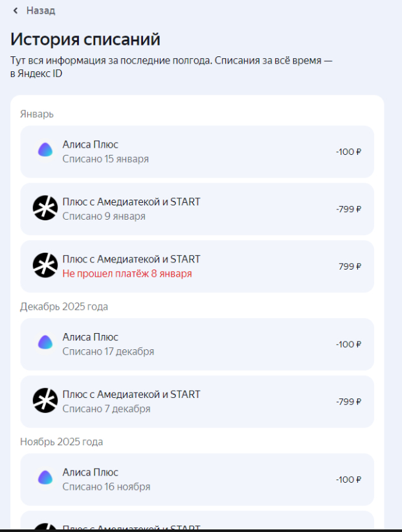Image resolution: width=402 pixels, height=532 pixels.
Task: Select the Списано 7 декабря text
Action: click(x=106, y=410)
